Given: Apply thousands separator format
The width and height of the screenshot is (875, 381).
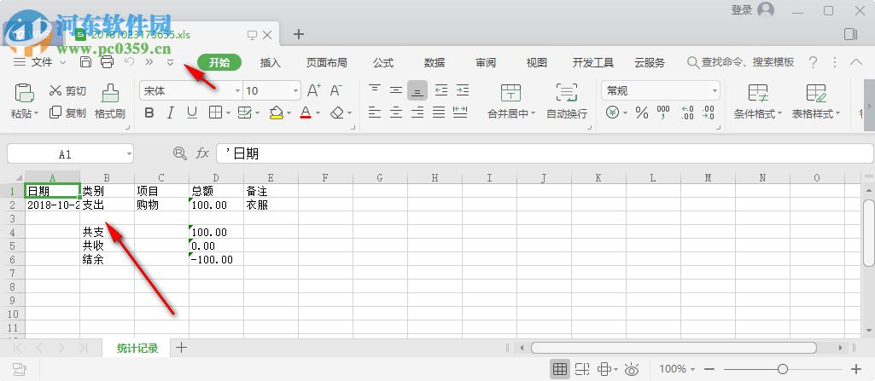Looking at the screenshot, I should click(663, 113).
